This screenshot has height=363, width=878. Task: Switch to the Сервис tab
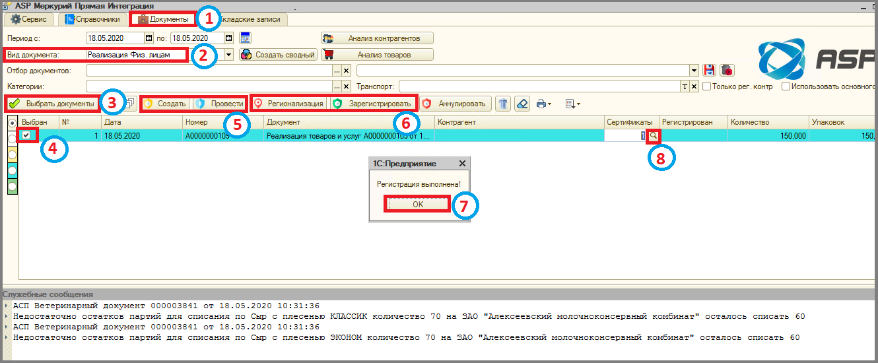[x=28, y=19]
